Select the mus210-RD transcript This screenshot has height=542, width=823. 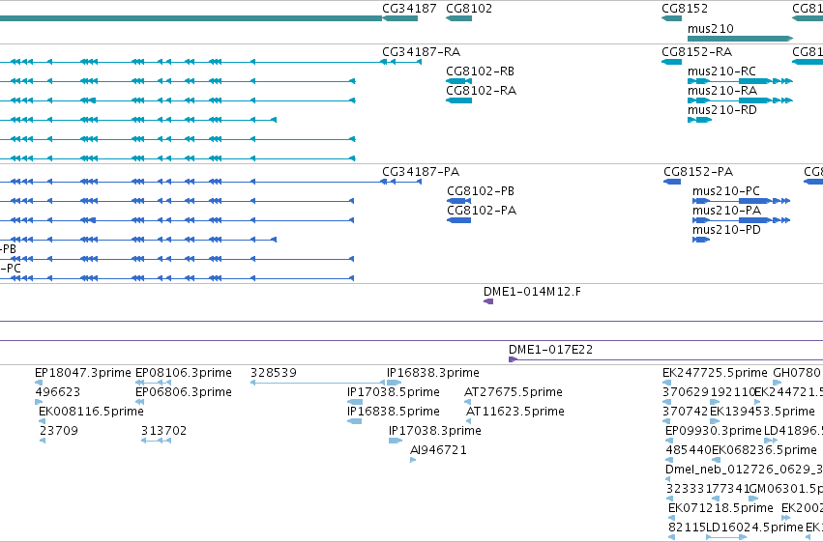click(699, 120)
